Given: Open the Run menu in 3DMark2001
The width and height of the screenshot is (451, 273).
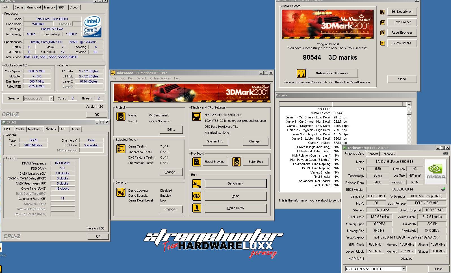Looking at the screenshot, I should click(x=131, y=79).
